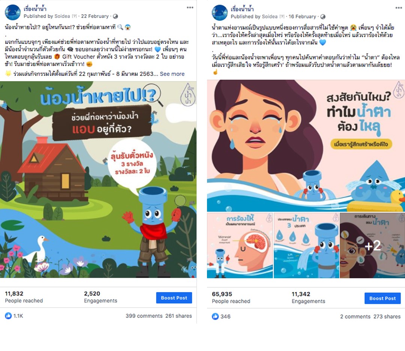Open the right post's three-dot options menu

pyautogui.click(x=399, y=8)
